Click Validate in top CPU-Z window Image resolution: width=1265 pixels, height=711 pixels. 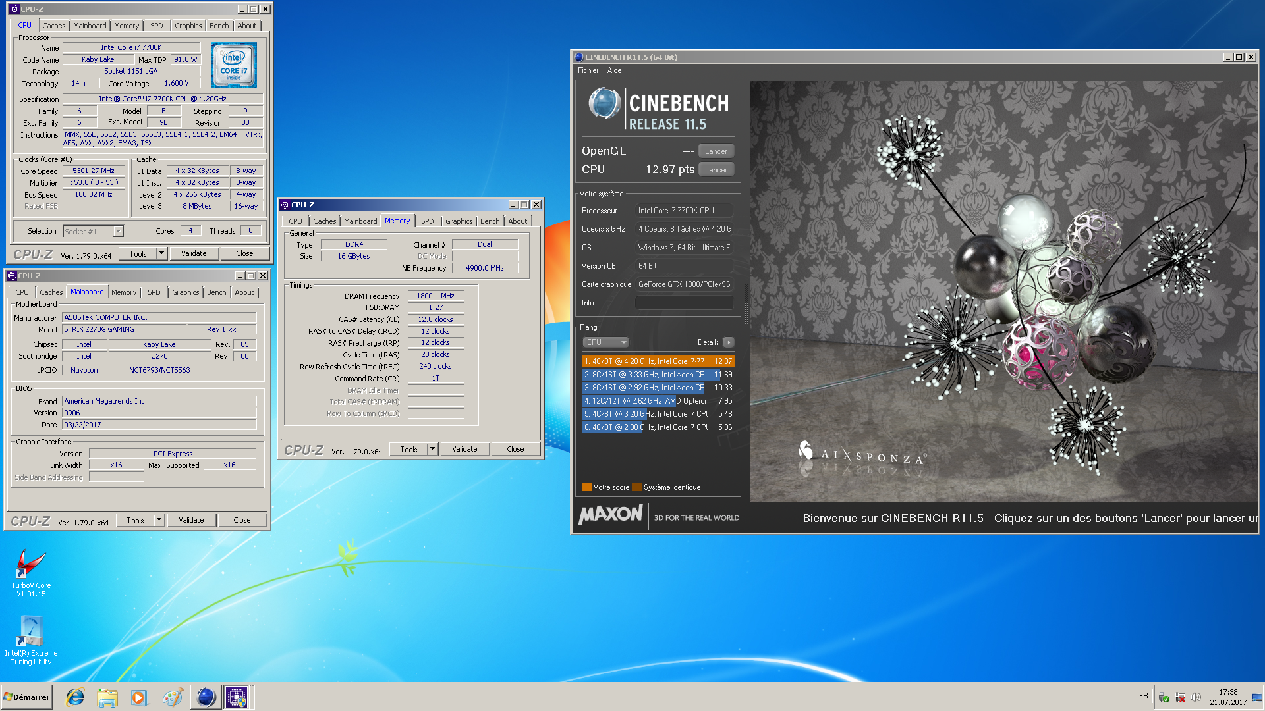(194, 253)
